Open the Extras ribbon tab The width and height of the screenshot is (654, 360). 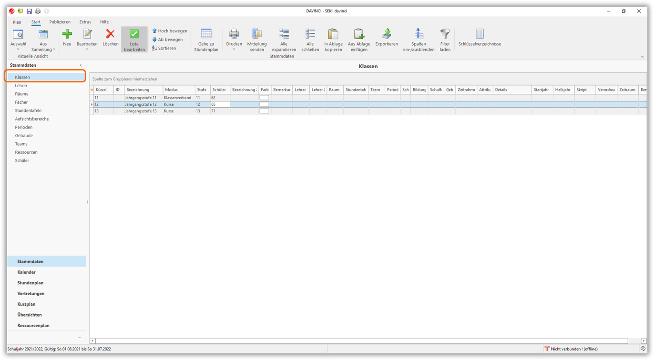(x=85, y=22)
